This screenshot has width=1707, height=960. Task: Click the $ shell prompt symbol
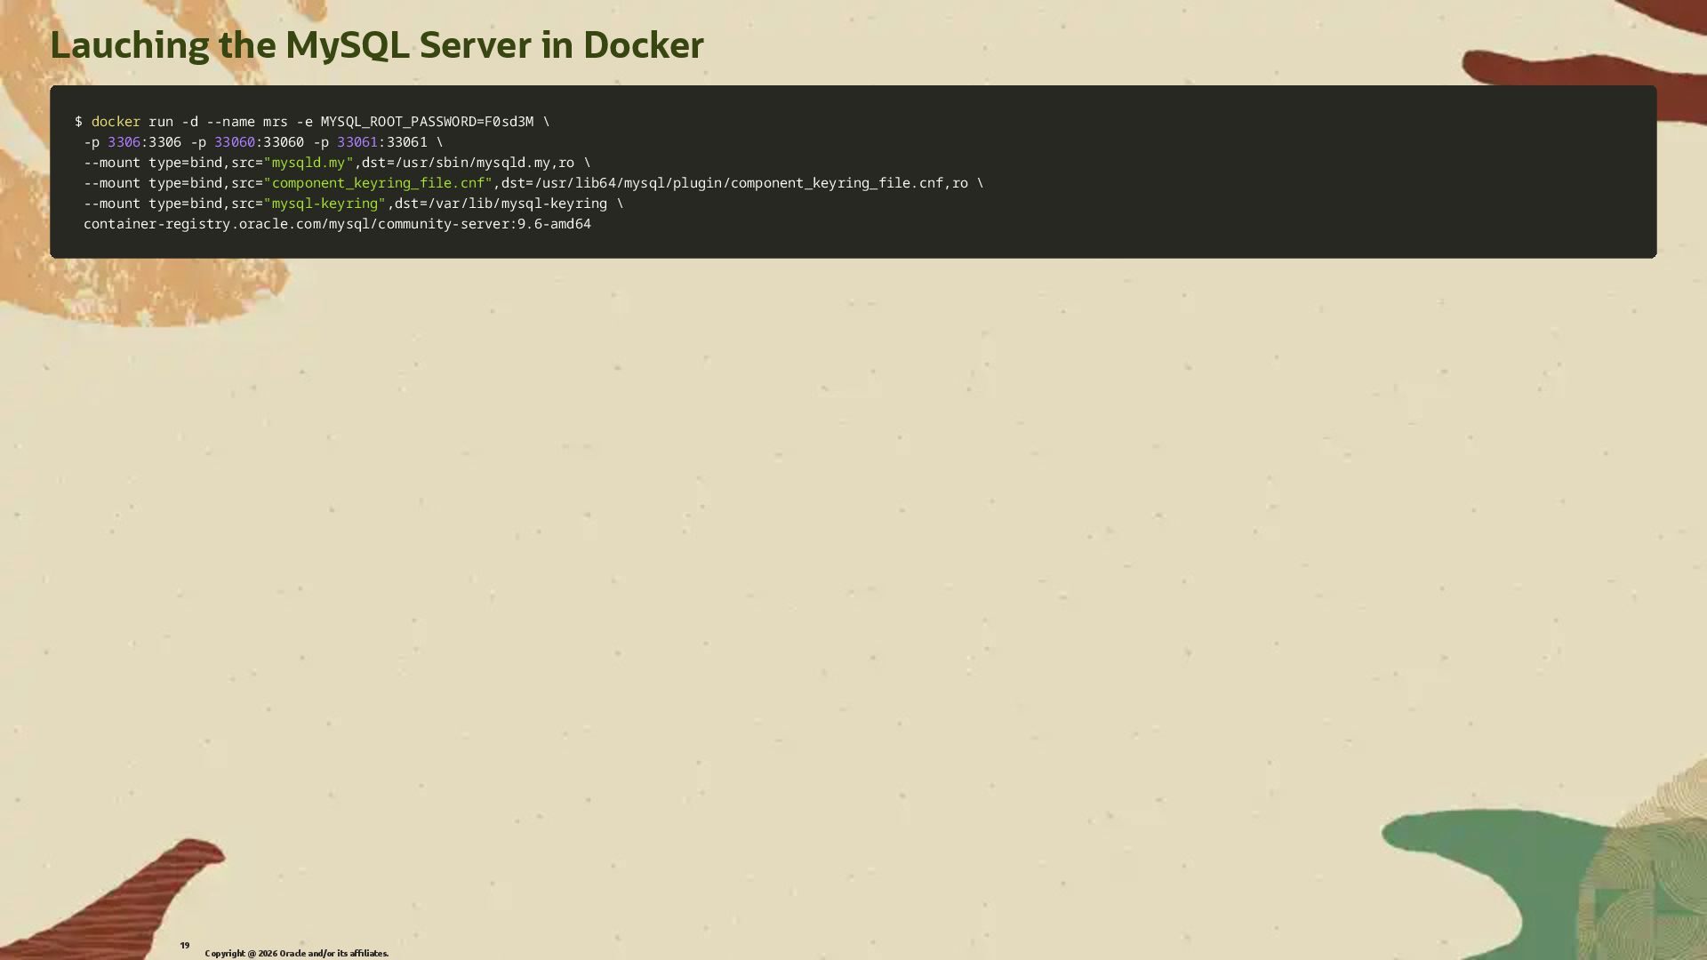[x=78, y=122]
